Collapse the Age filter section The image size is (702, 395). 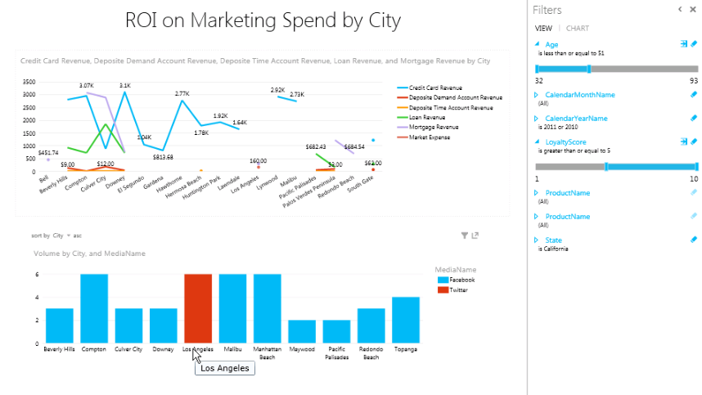(538, 44)
